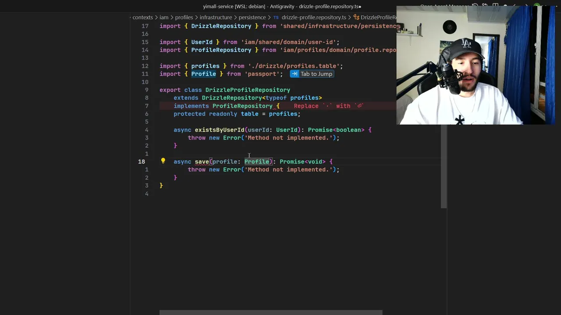
Task: Click Promise<void> return type
Action: pyautogui.click(x=302, y=162)
